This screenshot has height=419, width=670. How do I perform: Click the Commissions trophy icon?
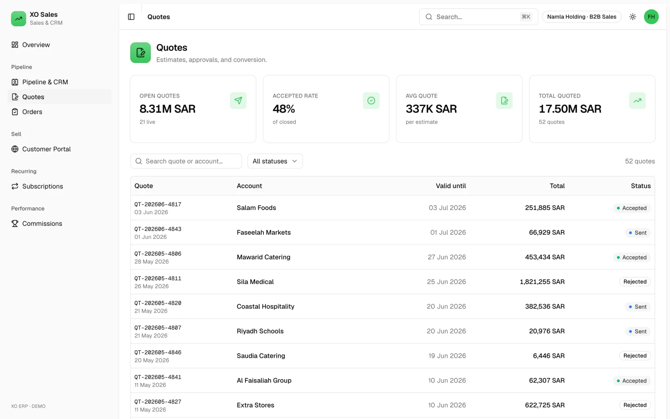coord(15,224)
